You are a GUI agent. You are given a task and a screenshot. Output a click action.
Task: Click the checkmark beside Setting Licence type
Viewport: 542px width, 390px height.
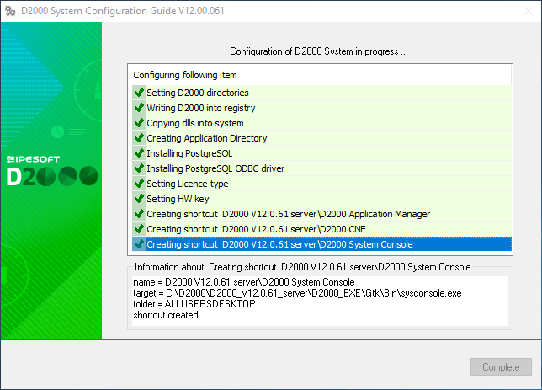click(139, 184)
